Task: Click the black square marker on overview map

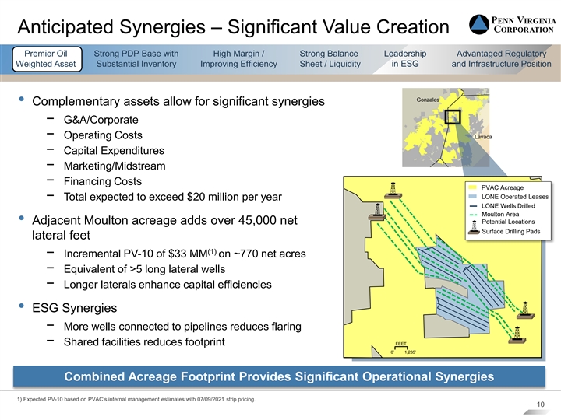Action: (452, 117)
